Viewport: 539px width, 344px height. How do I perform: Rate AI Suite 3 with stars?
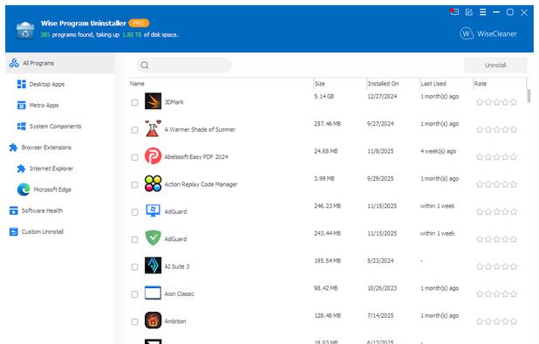pyautogui.click(x=497, y=266)
